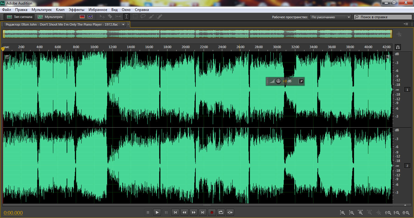Viewport: 414px width, 218px height.
Task: Zoom to selection
Action: pos(406,213)
